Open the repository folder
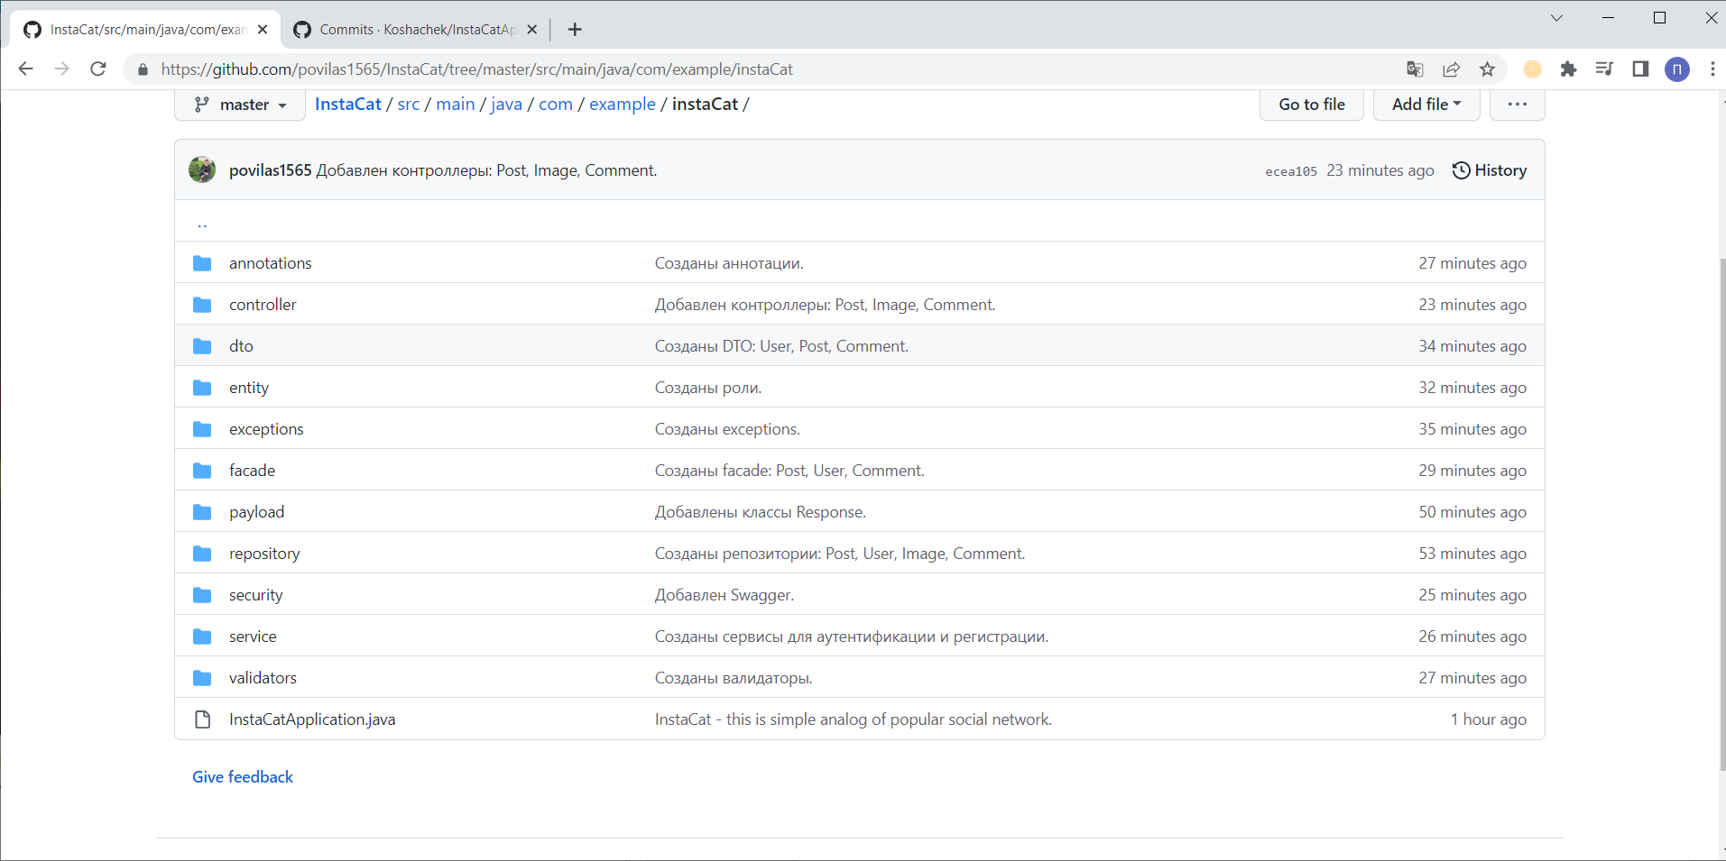 coord(264,554)
